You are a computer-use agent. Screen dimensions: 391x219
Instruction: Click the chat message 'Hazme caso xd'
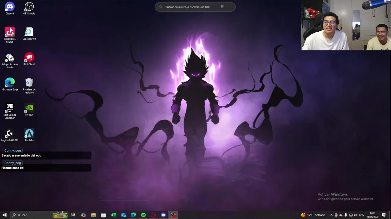coord(13,168)
